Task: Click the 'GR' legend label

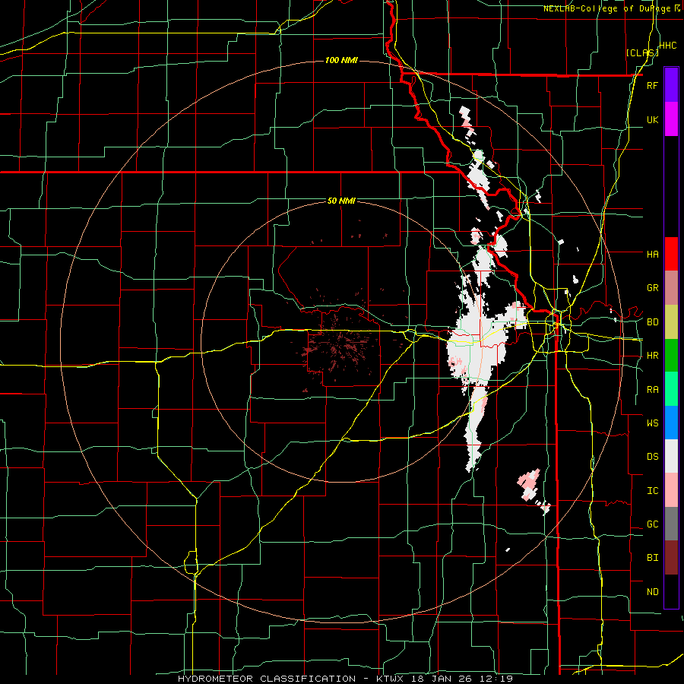Action: pyautogui.click(x=652, y=288)
